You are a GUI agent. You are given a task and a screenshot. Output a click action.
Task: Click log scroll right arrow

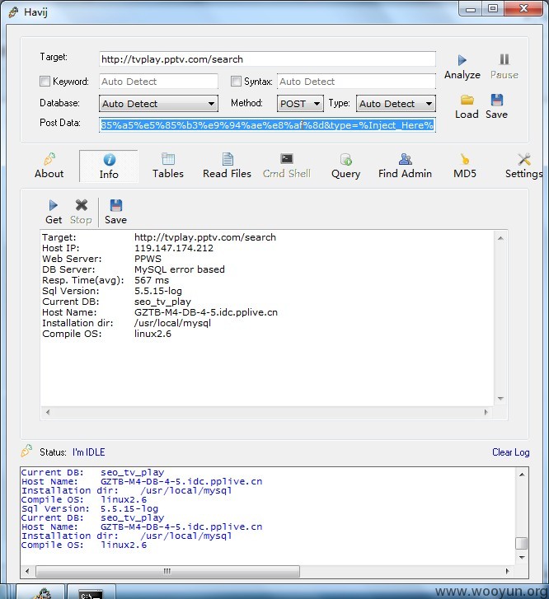[507, 572]
